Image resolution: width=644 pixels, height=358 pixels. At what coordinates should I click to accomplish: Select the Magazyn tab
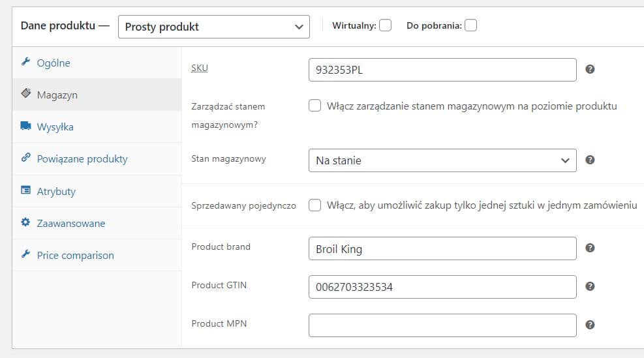pos(57,95)
